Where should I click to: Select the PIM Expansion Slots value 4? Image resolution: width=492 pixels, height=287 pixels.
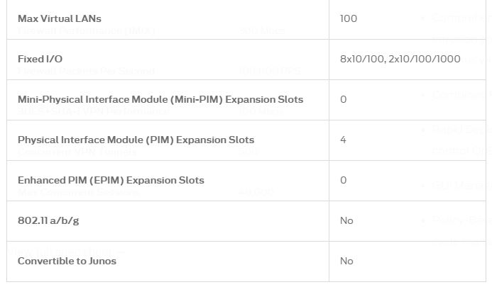343,140
